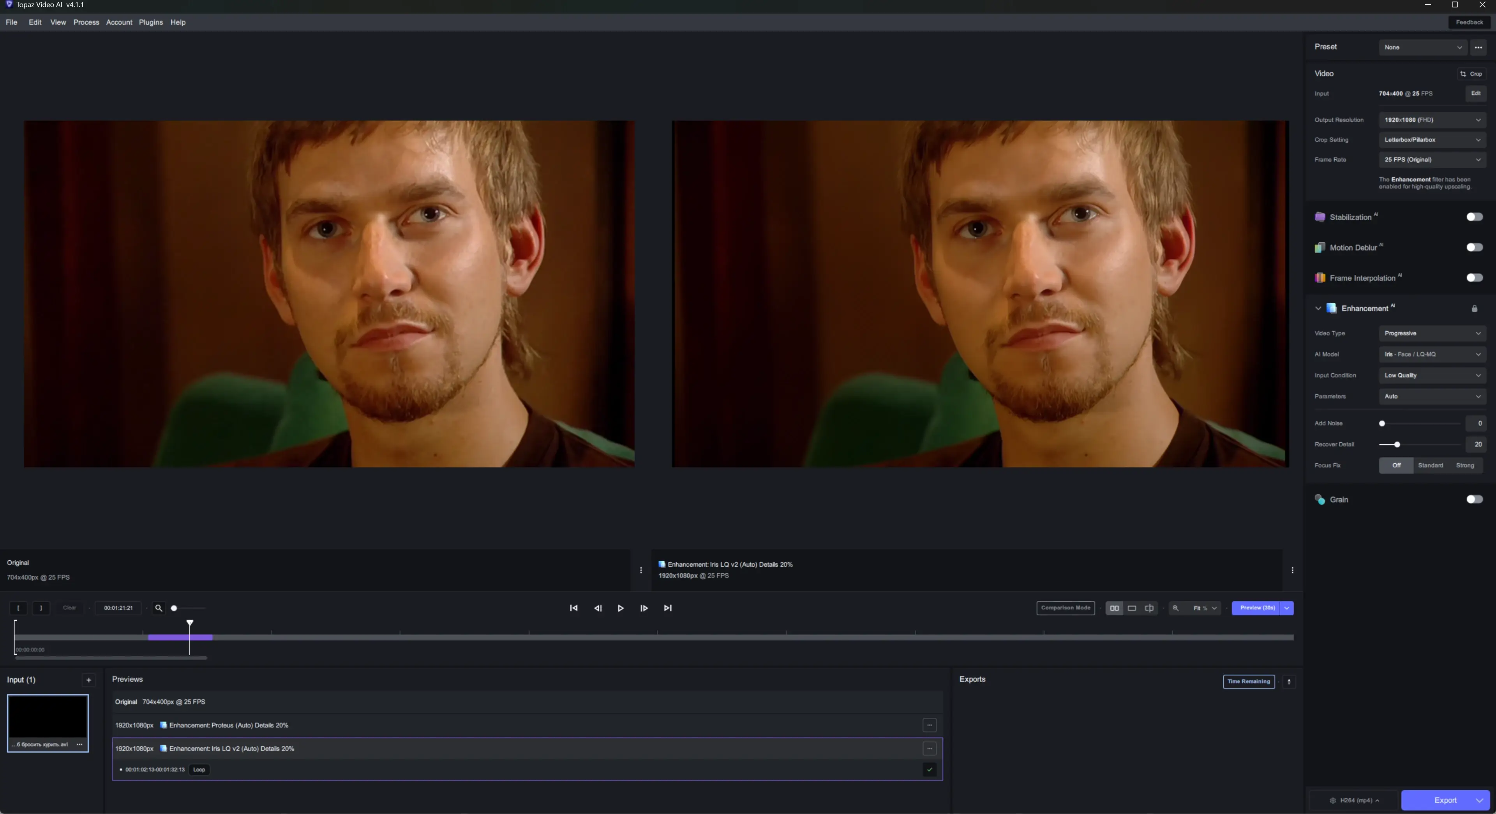Switch to split-view comparison icon
The width and height of the screenshot is (1496, 814).
[x=1149, y=608]
